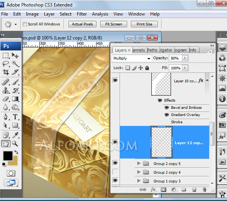227x201 pixels.
Task: Link layers using the chain icon
Action: tap(143, 190)
